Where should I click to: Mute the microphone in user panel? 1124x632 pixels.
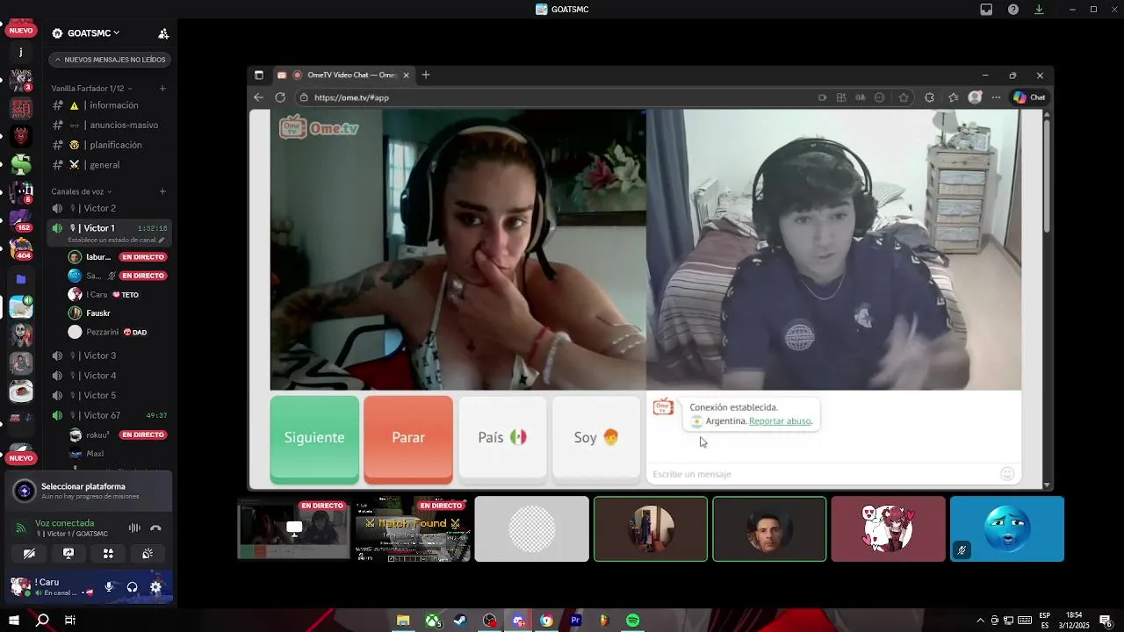[109, 587]
